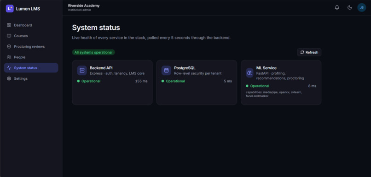This screenshot has height=177, width=371.
Task: Click the System status page heading
Action: 96,28
